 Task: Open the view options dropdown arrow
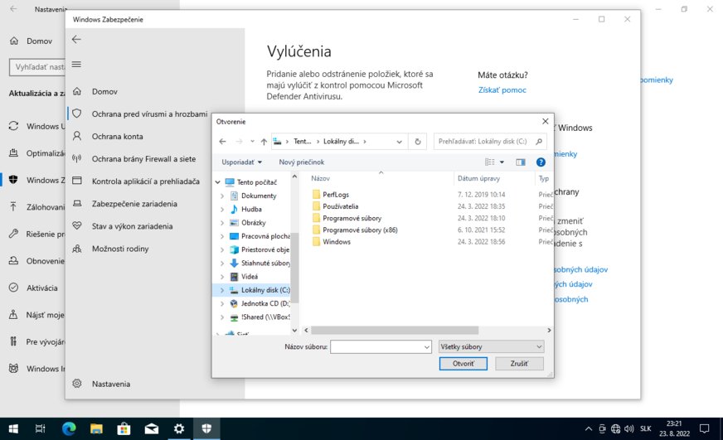[502, 162]
